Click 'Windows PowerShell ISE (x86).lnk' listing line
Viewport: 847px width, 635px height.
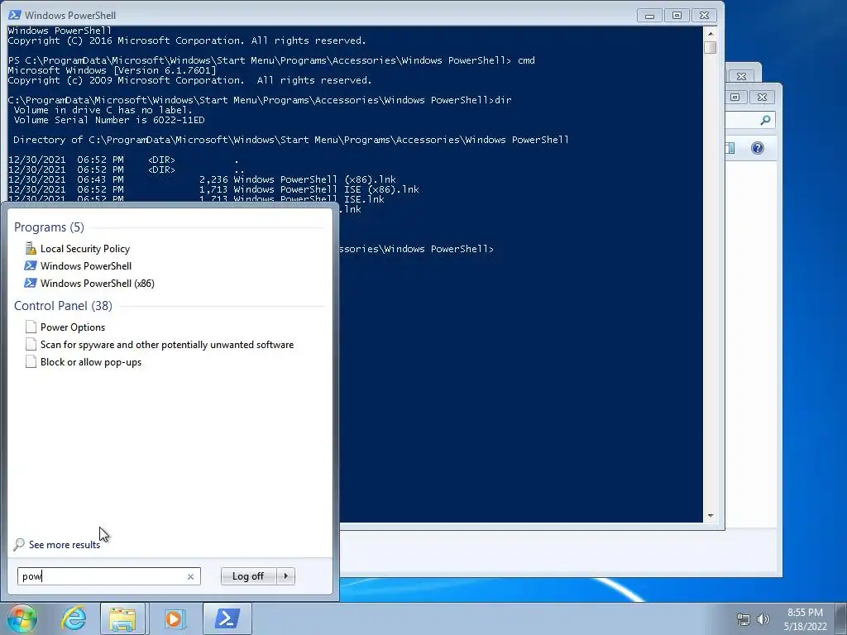213,189
